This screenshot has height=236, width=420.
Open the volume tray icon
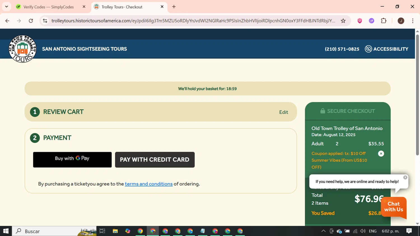pyautogui.click(x=363, y=231)
